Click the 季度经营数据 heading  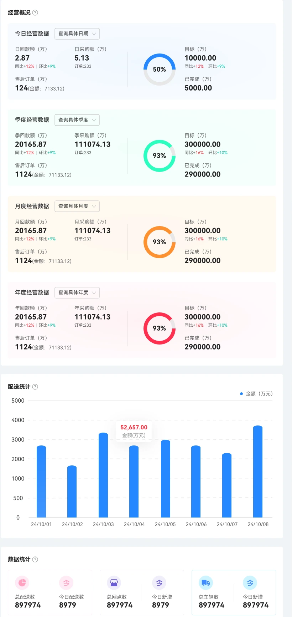(x=32, y=120)
